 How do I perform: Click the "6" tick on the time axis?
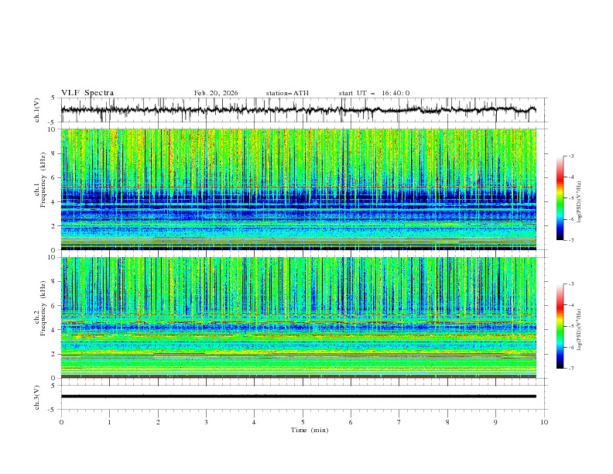351,422
